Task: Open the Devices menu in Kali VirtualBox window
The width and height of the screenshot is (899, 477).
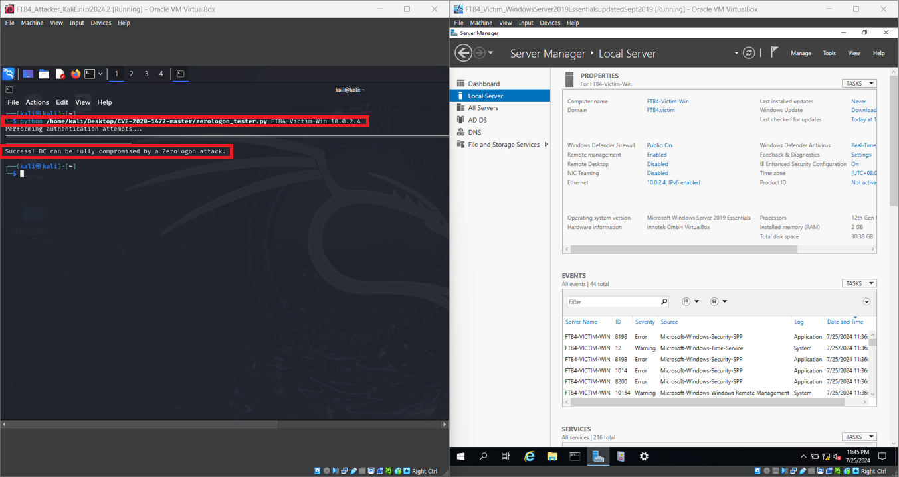Action: 101,23
